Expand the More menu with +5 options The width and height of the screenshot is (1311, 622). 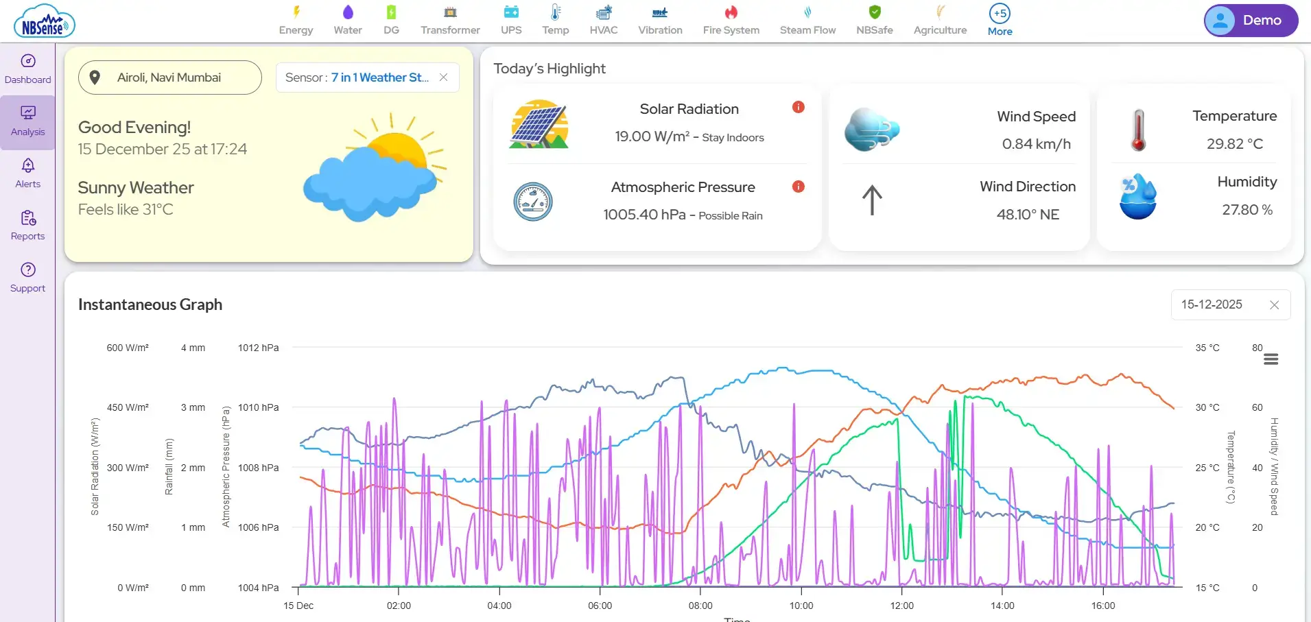998,19
